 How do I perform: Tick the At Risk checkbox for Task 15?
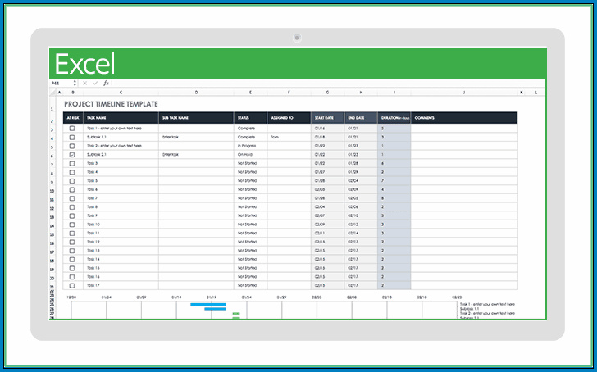(x=72, y=269)
